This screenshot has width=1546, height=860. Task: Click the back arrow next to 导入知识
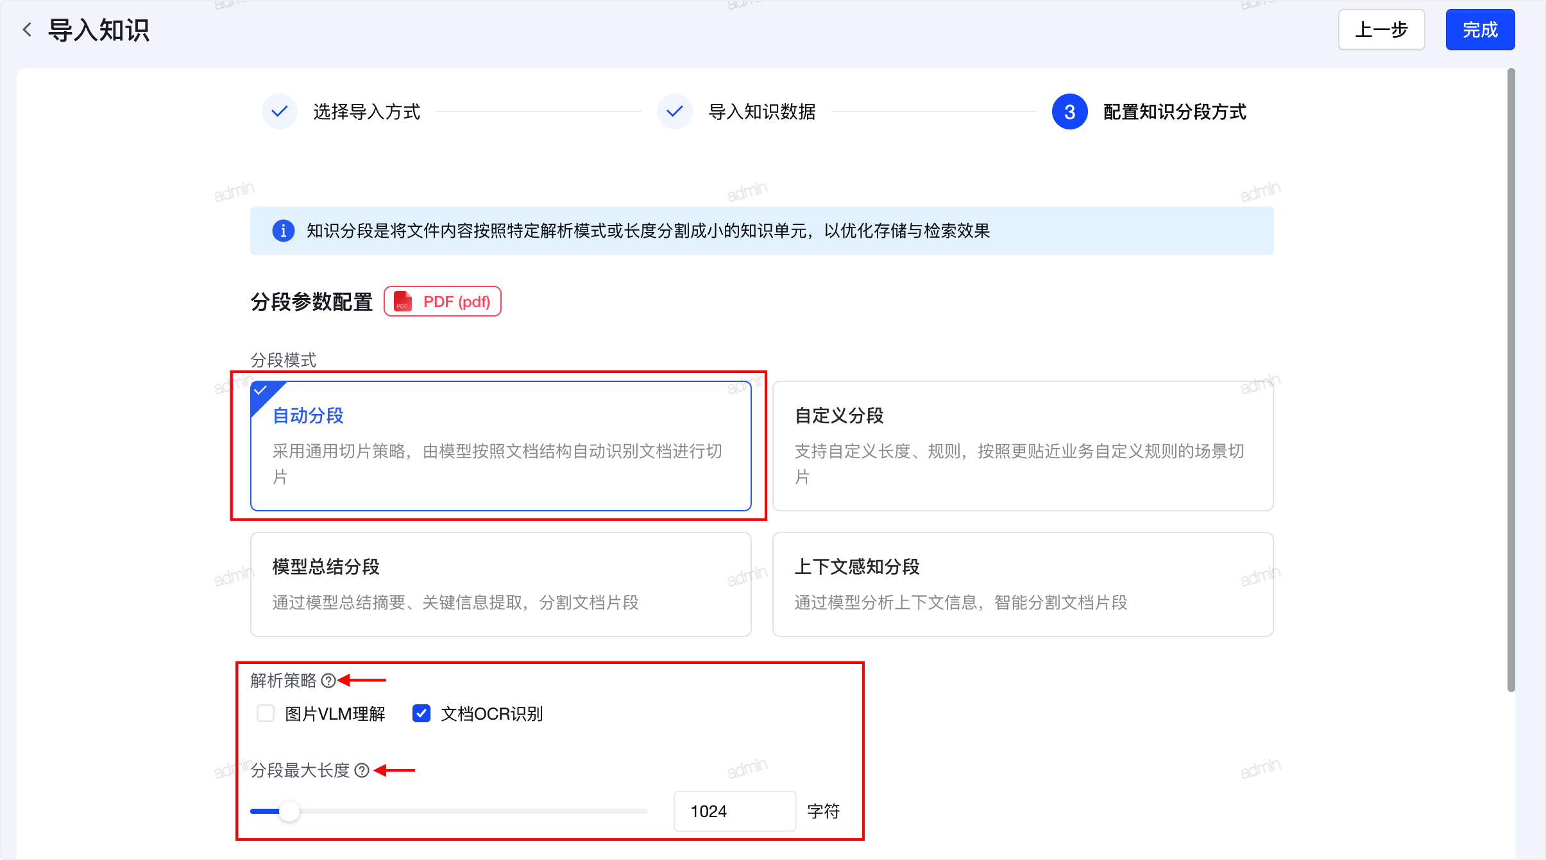pos(27,29)
